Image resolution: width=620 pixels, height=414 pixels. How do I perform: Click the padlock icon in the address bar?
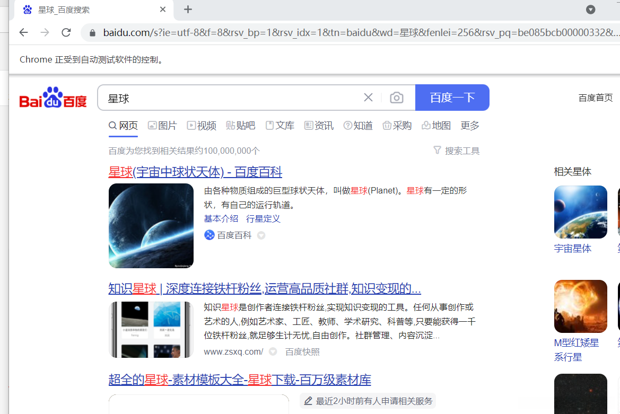pyautogui.click(x=92, y=32)
